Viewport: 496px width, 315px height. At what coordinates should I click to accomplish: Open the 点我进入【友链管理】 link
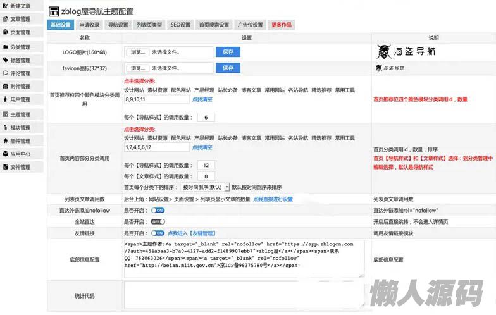[192, 233]
